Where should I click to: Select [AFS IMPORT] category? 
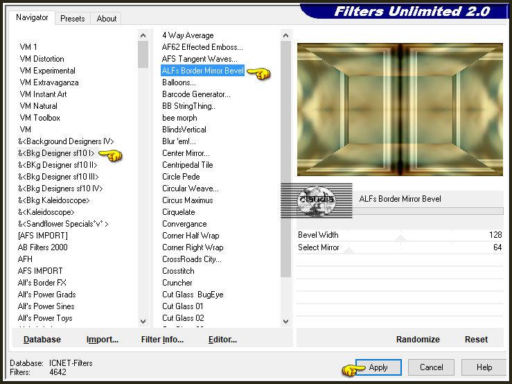click(43, 235)
